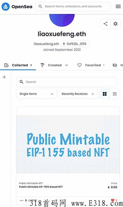The image size is (123, 207).
Task: Open profile settings gear
Action: click(x=116, y=24)
